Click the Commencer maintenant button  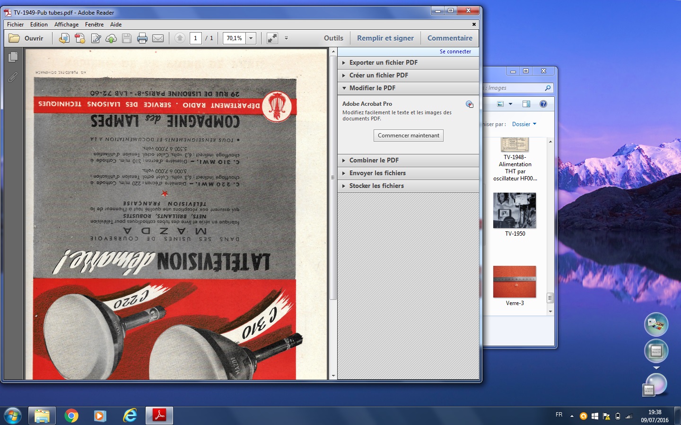pyautogui.click(x=409, y=136)
